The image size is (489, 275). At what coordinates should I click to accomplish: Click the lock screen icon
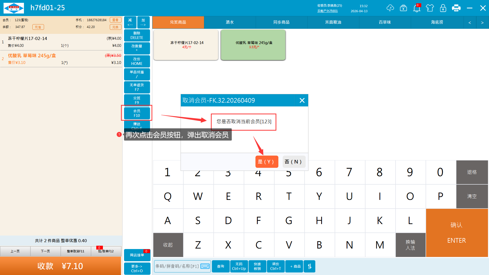point(443,8)
